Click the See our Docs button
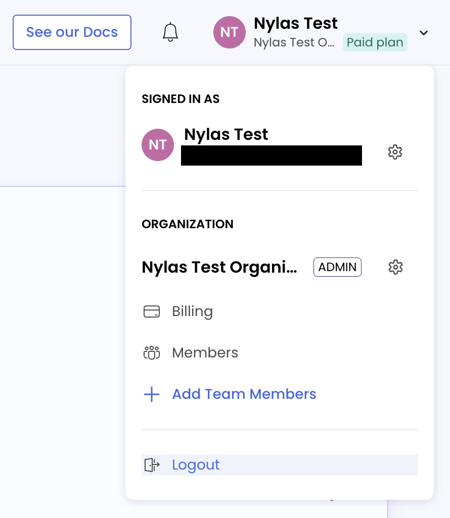450x518 pixels. click(x=72, y=32)
